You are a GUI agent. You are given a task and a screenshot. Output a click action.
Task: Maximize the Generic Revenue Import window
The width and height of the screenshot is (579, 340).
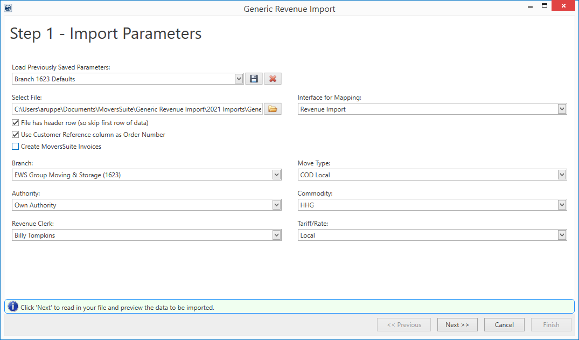tap(545, 6)
